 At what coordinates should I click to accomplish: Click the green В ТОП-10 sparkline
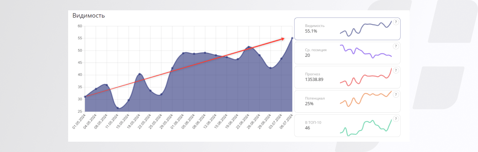(x=366, y=127)
